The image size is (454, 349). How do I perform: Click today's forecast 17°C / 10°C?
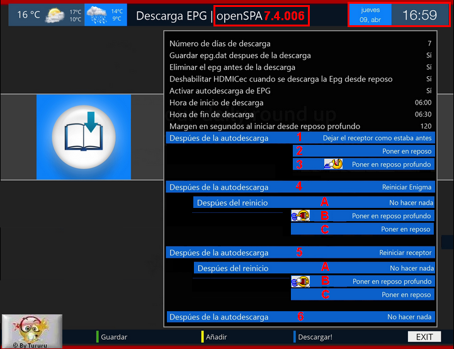(x=76, y=15)
